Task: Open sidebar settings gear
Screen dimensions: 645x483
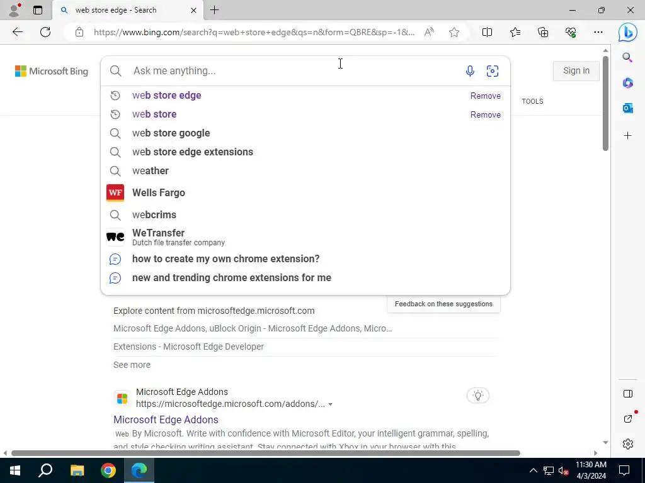Action: click(628, 444)
